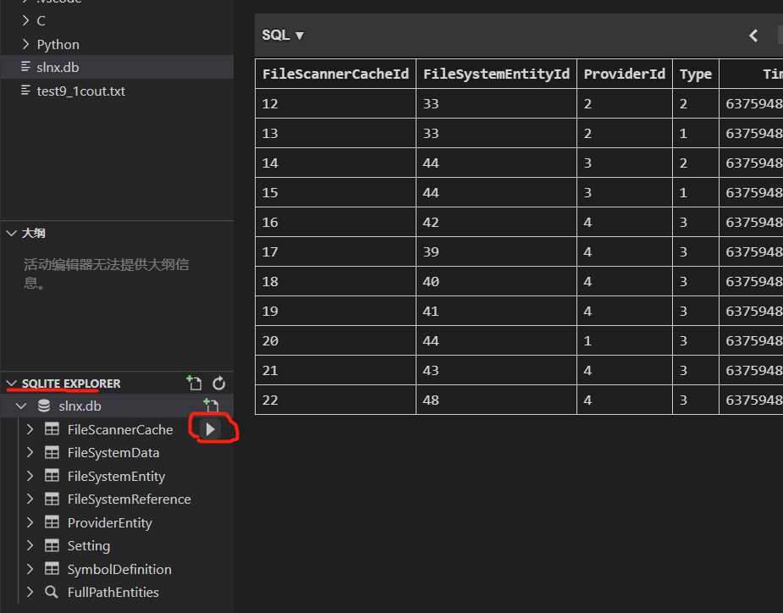Click the view search icon beside FullPathEntities
The height and width of the screenshot is (613, 783).
point(51,592)
